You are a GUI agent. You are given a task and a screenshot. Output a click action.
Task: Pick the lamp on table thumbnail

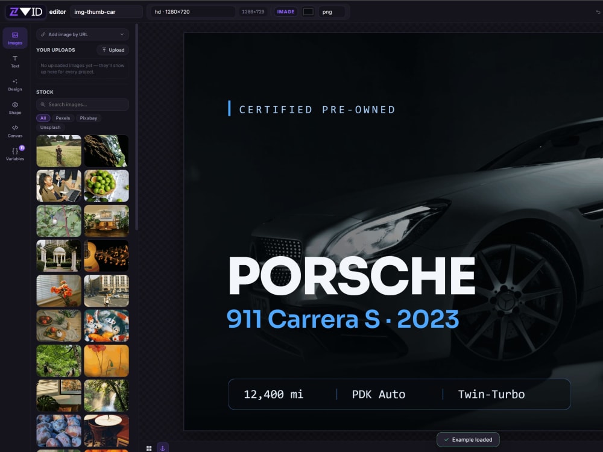(x=107, y=430)
